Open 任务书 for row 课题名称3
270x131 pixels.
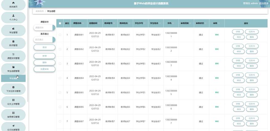pos(252,60)
